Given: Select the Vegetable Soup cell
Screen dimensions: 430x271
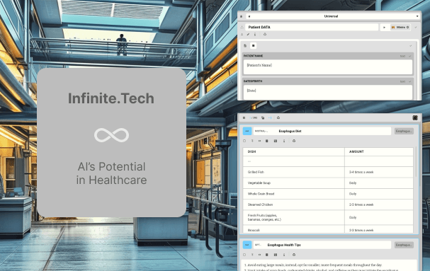Looking at the screenshot, I should [x=294, y=183].
